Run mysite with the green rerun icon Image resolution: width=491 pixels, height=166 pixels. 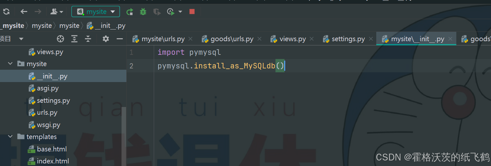[130, 12]
